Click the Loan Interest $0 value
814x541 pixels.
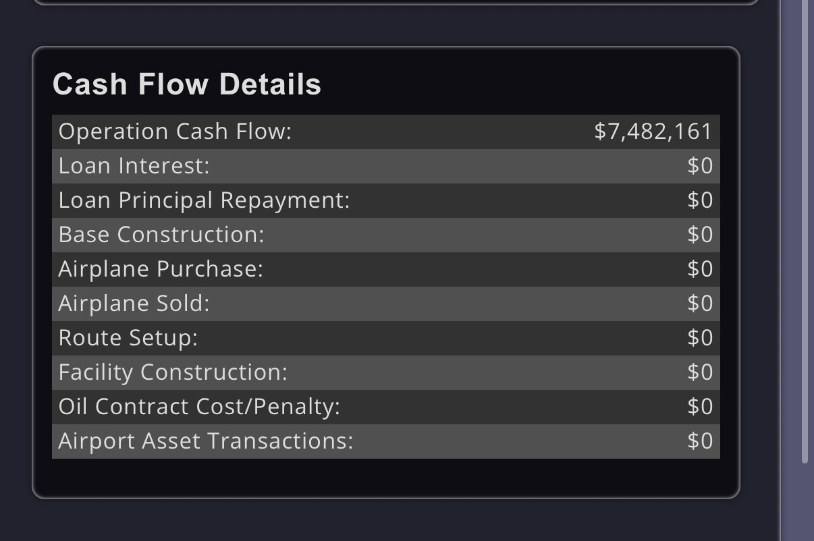coord(700,166)
